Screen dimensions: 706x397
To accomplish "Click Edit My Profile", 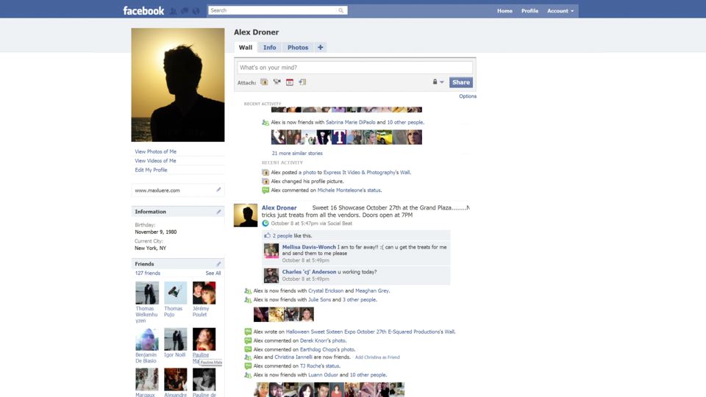I will pos(151,170).
